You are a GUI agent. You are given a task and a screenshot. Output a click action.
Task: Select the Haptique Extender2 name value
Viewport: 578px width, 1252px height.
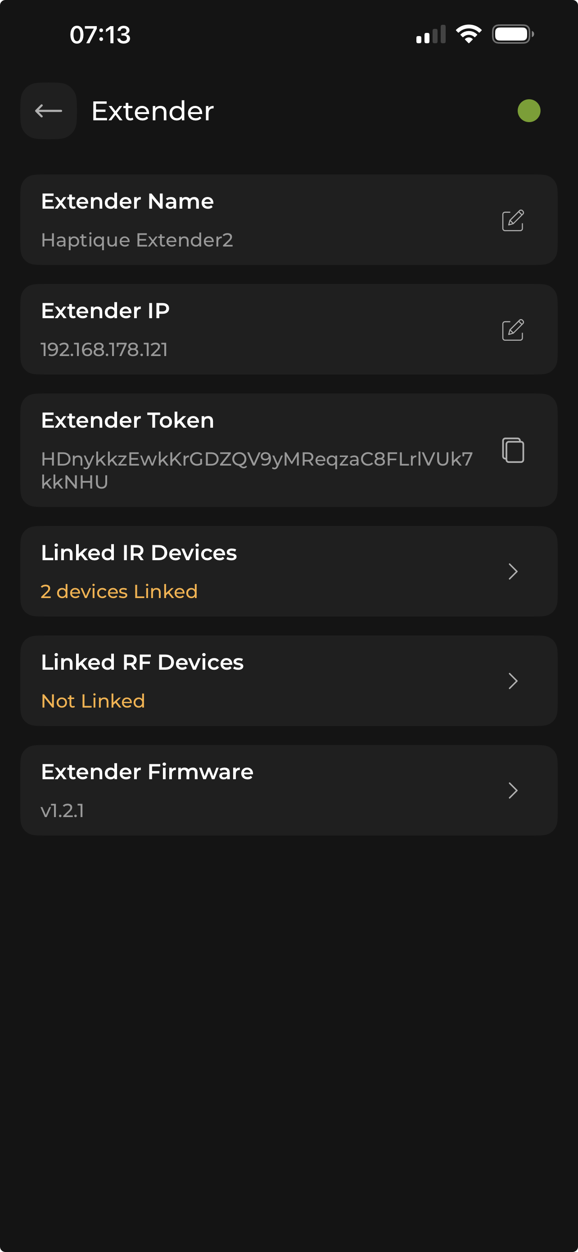tap(137, 240)
